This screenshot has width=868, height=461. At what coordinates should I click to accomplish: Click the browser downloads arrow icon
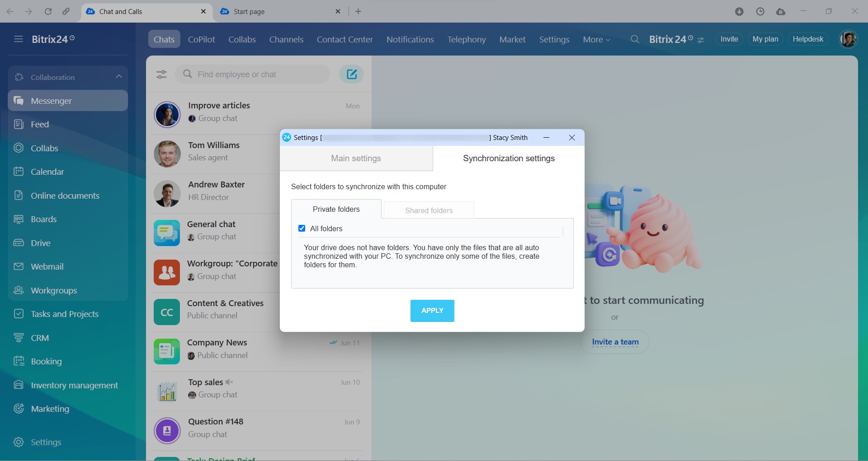coord(739,11)
